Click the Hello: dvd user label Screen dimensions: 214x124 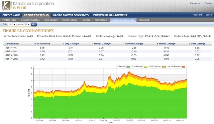click(x=197, y=15)
